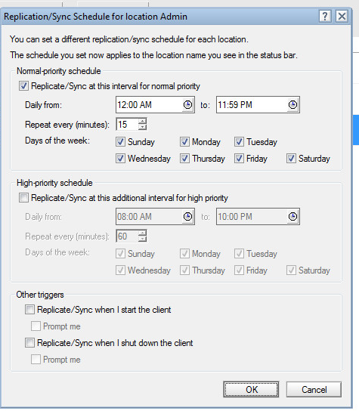Open clock picker for high-priority 10:00 PM end time
359x411 pixels.
(292, 217)
